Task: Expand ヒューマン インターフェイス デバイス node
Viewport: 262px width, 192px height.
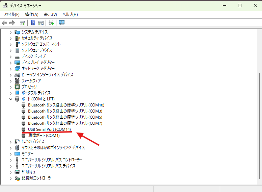Action: coord(10,75)
